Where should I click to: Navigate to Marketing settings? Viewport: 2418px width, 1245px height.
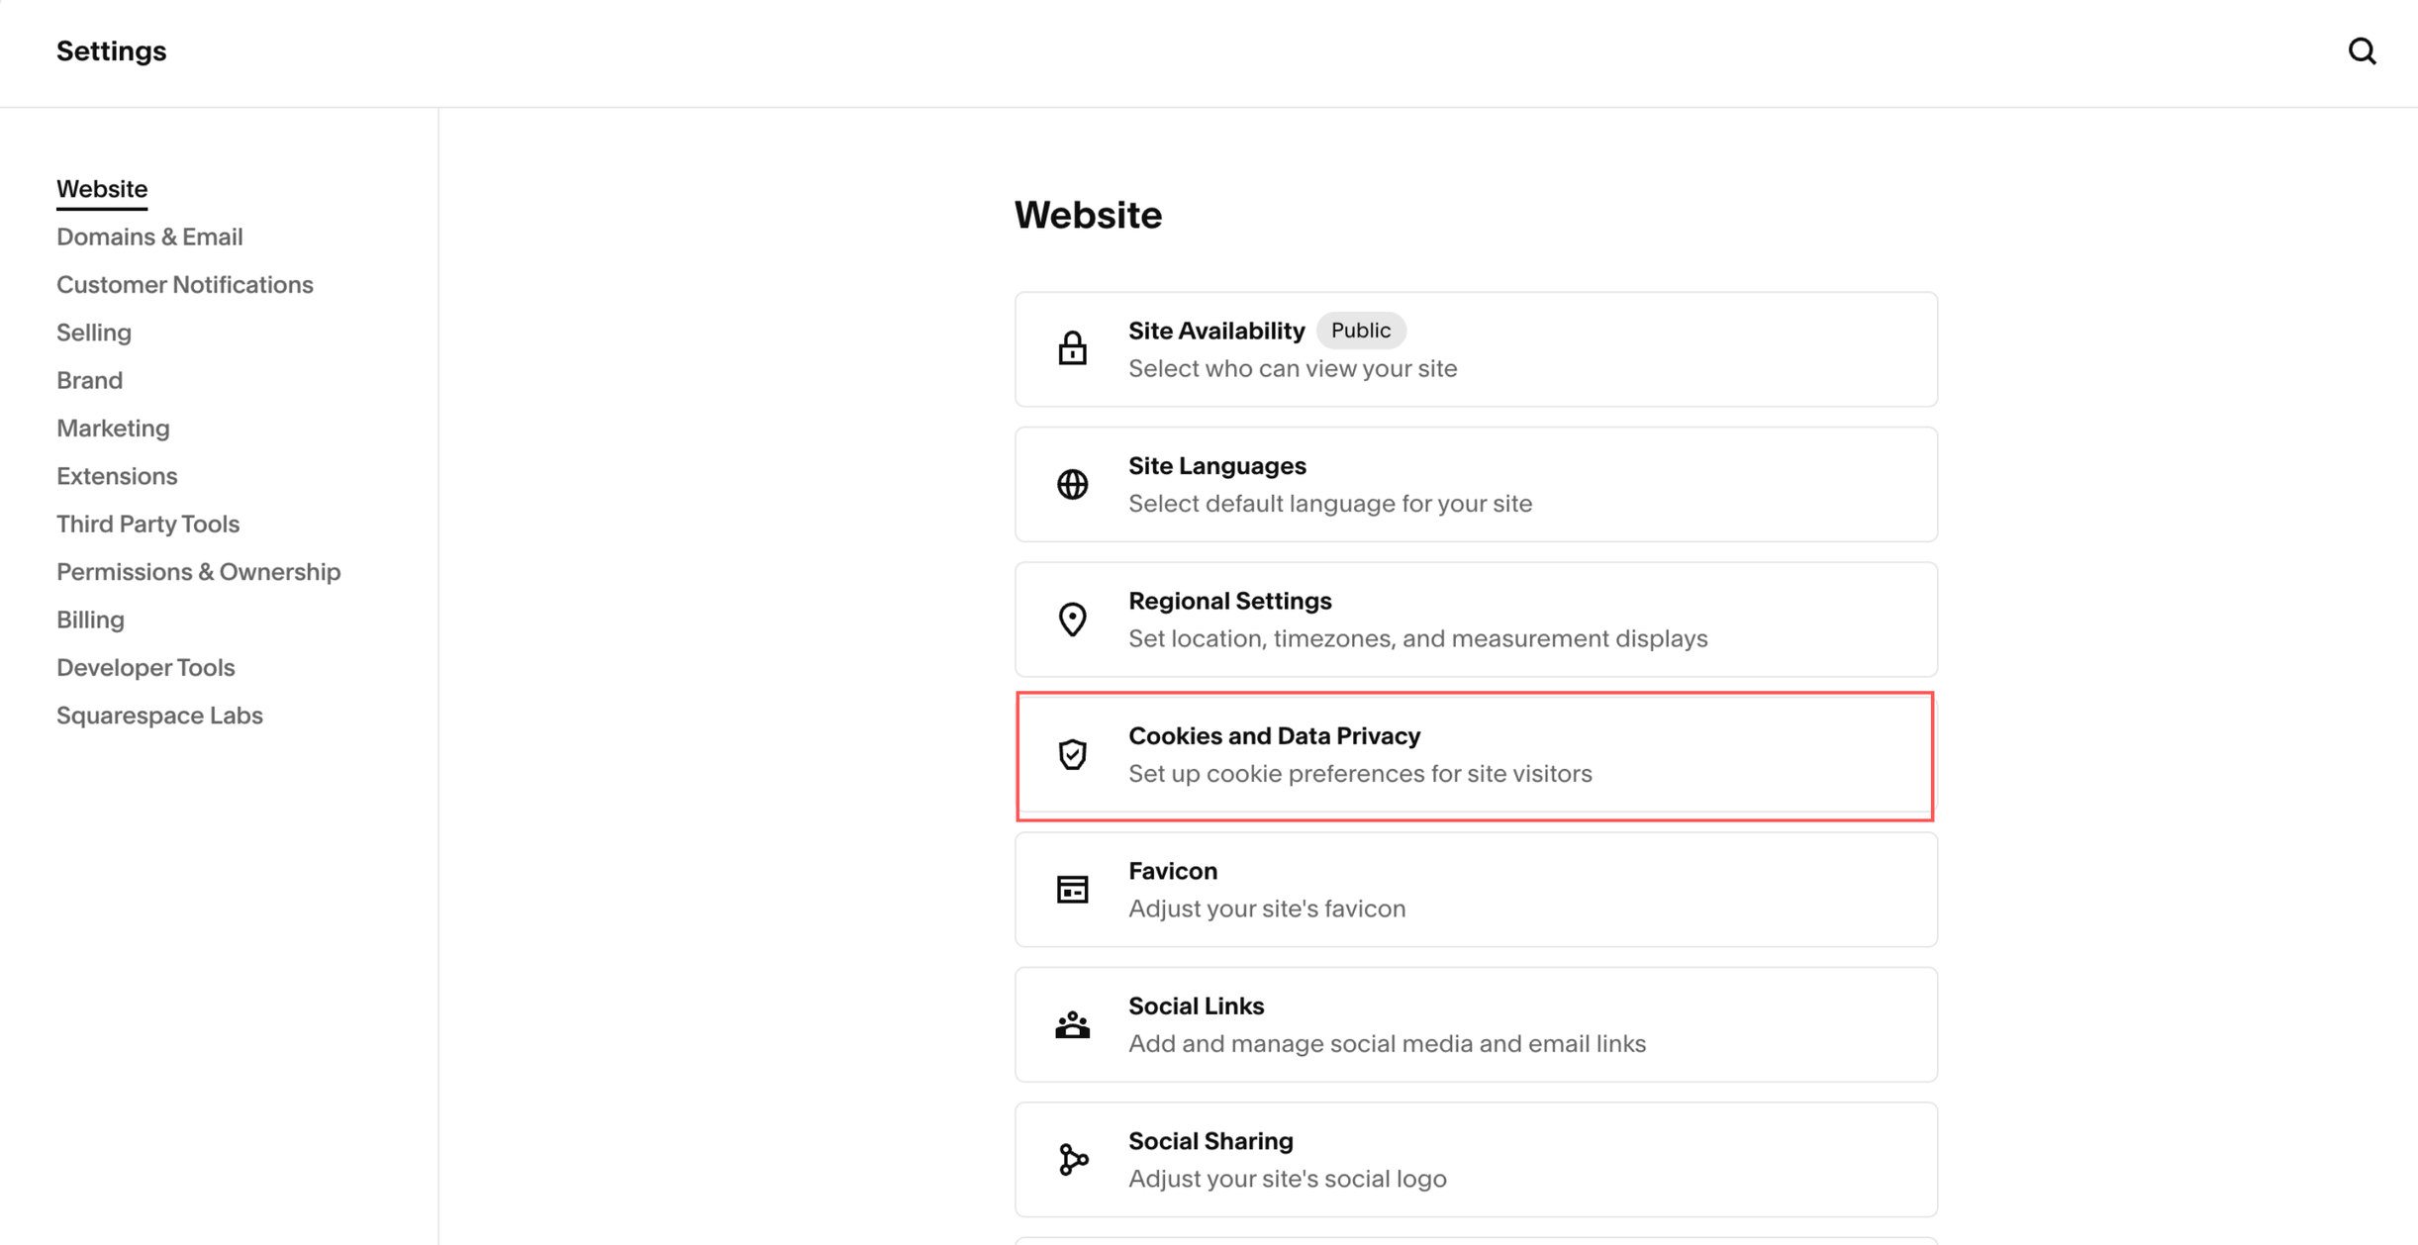(113, 429)
